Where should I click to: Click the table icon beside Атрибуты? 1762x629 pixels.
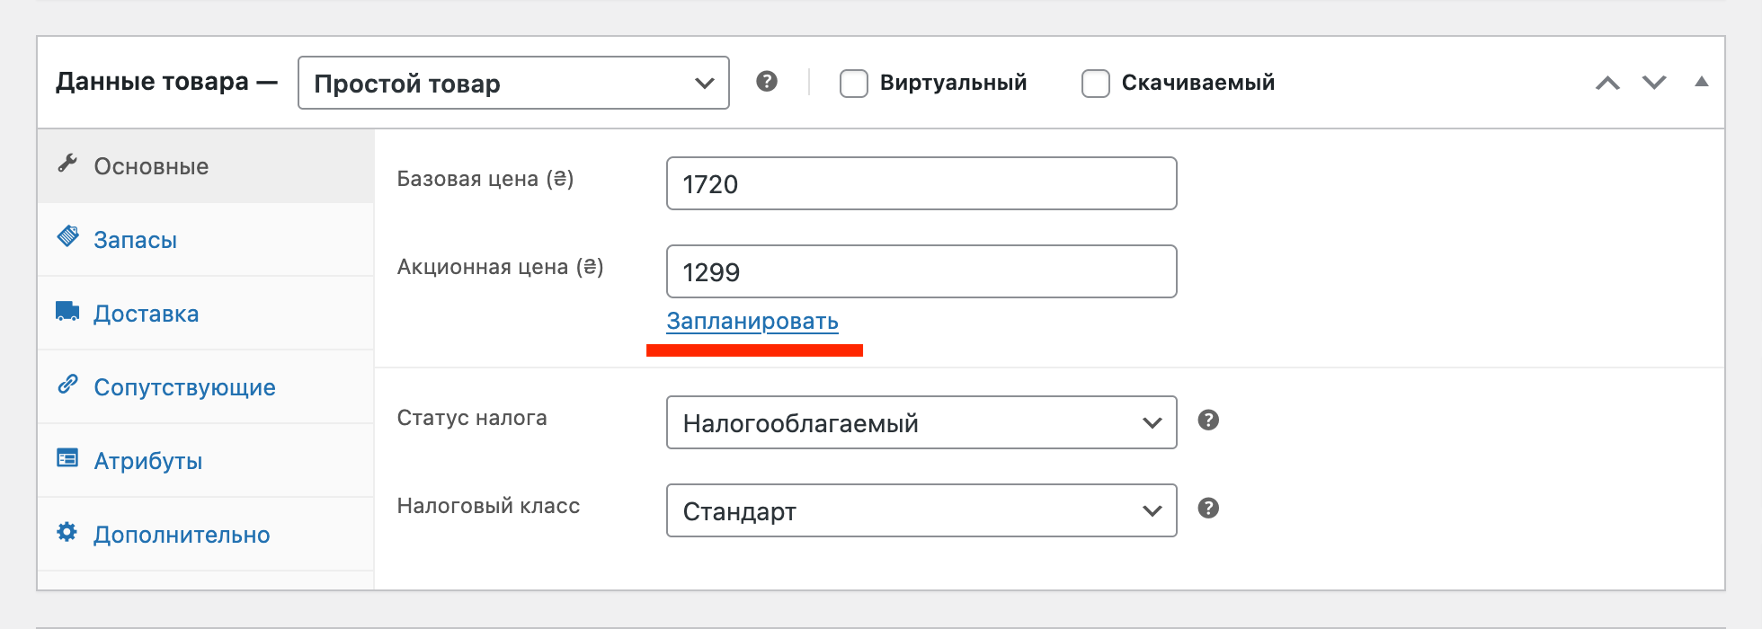pyautogui.click(x=67, y=458)
